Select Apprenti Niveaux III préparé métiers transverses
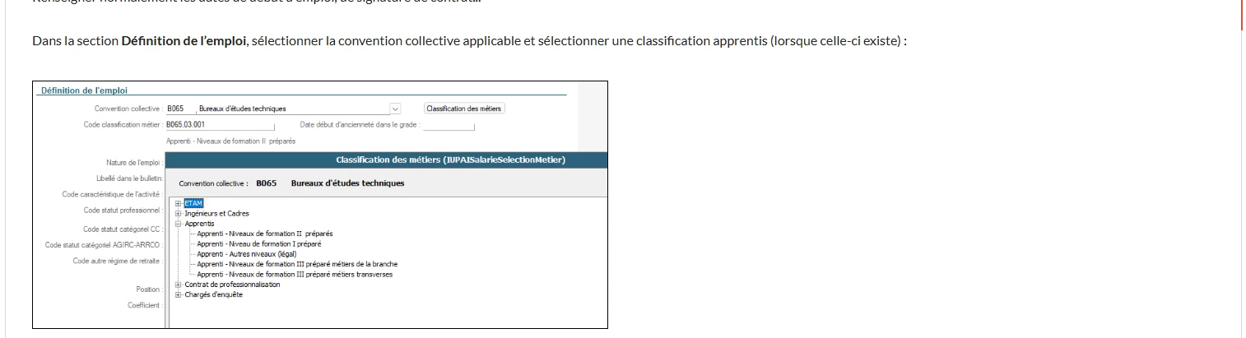The height and width of the screenshot is (338, 1246). point(295,275)
